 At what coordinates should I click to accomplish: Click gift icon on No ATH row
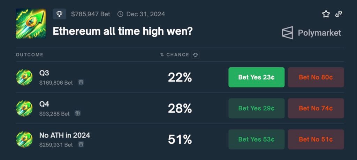coord(81,144)
